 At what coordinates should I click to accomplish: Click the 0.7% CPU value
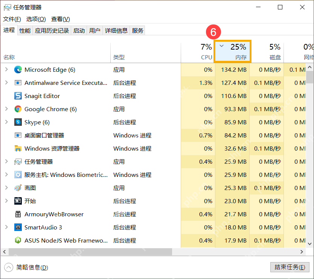point(206,136)
